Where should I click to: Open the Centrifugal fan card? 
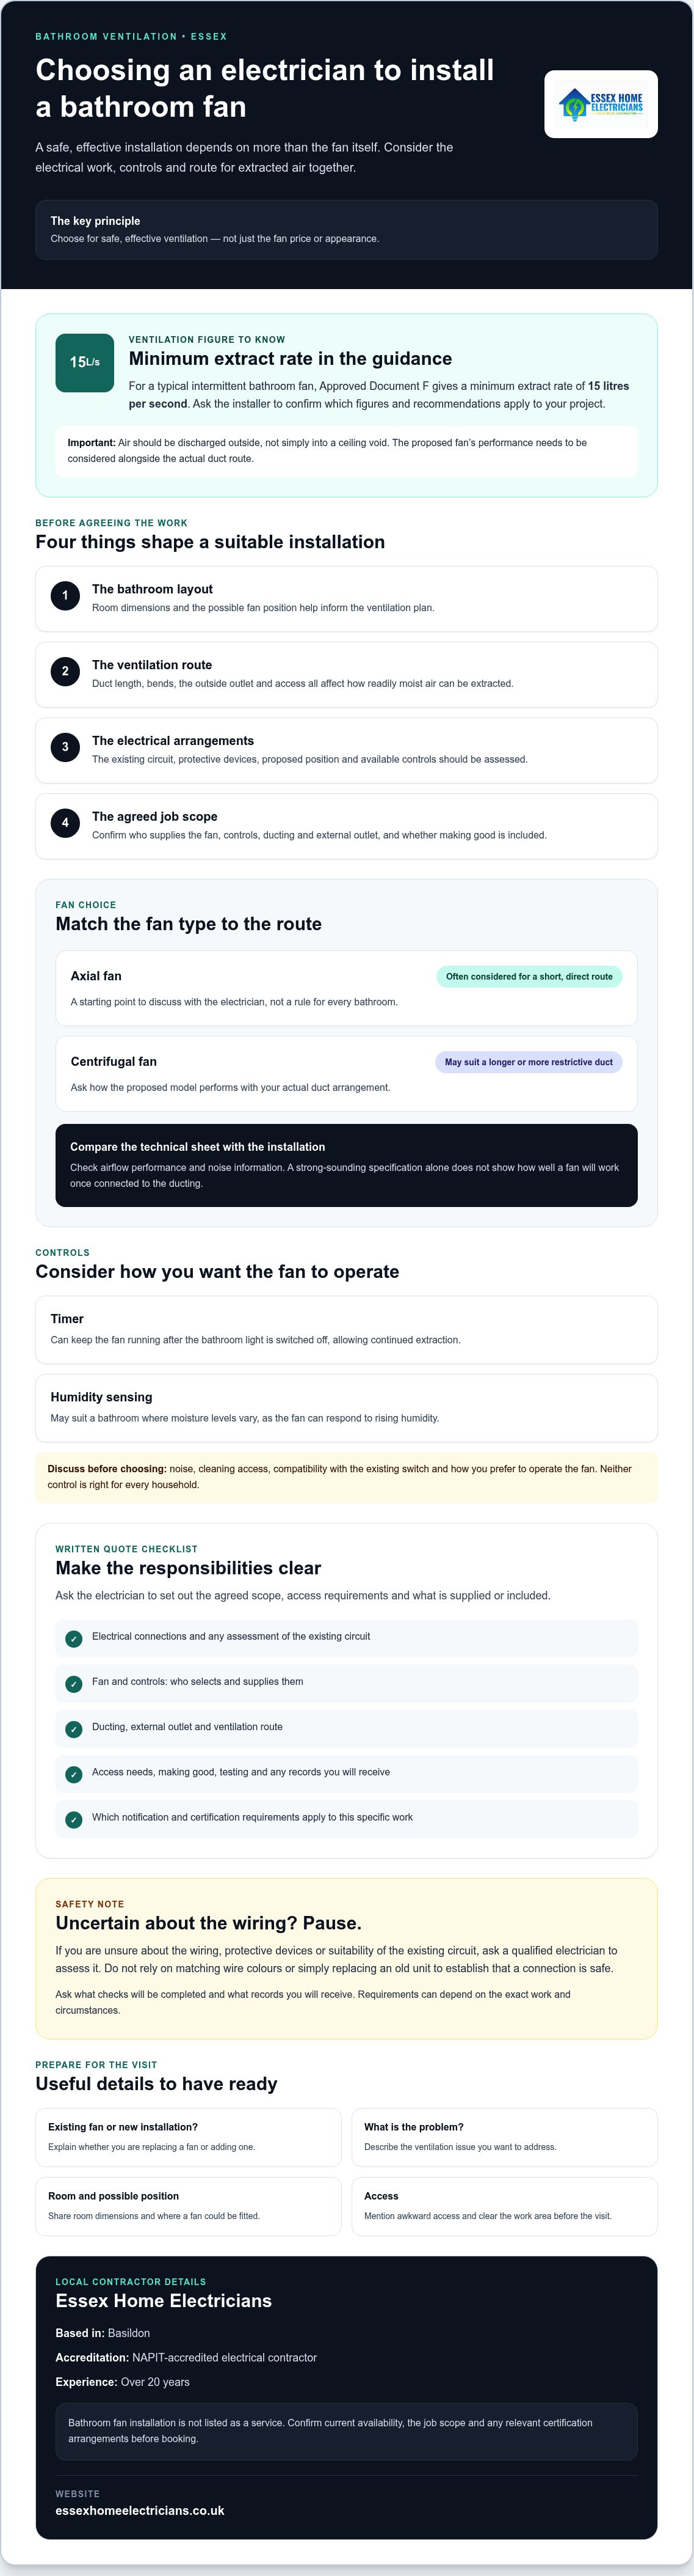tap(347, 1074)
